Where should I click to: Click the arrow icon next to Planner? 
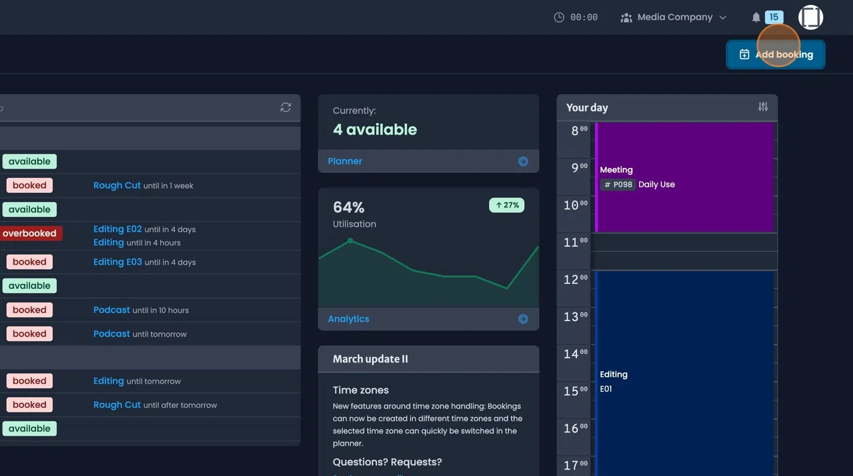click(x=523, y=161)
